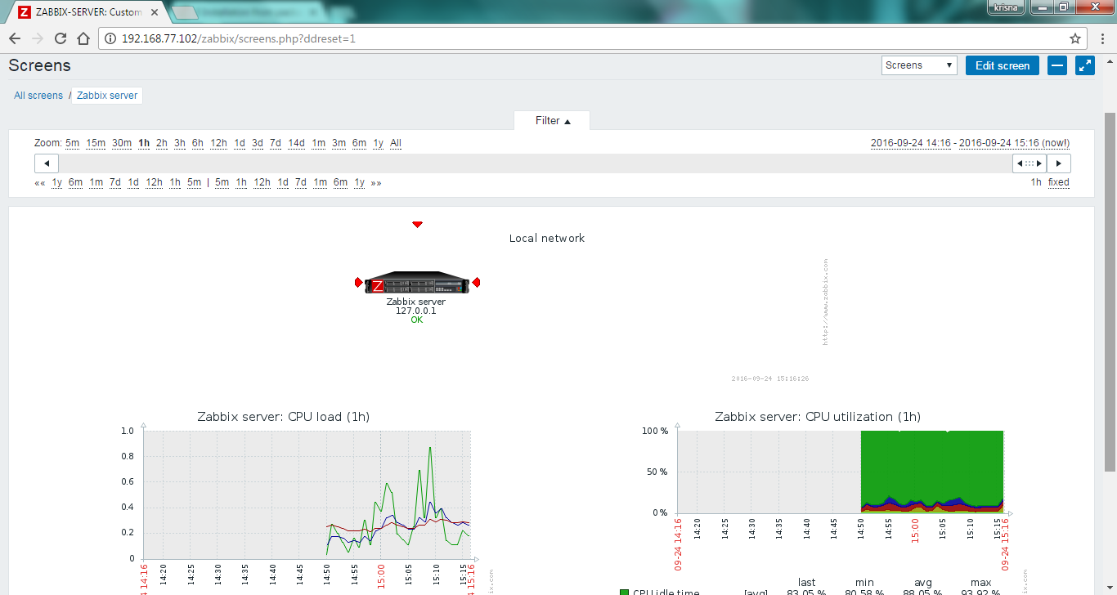The width and height of the screenshot is (1117, 595).
Task: Click the browser back arrow
Action: [15, 38]
